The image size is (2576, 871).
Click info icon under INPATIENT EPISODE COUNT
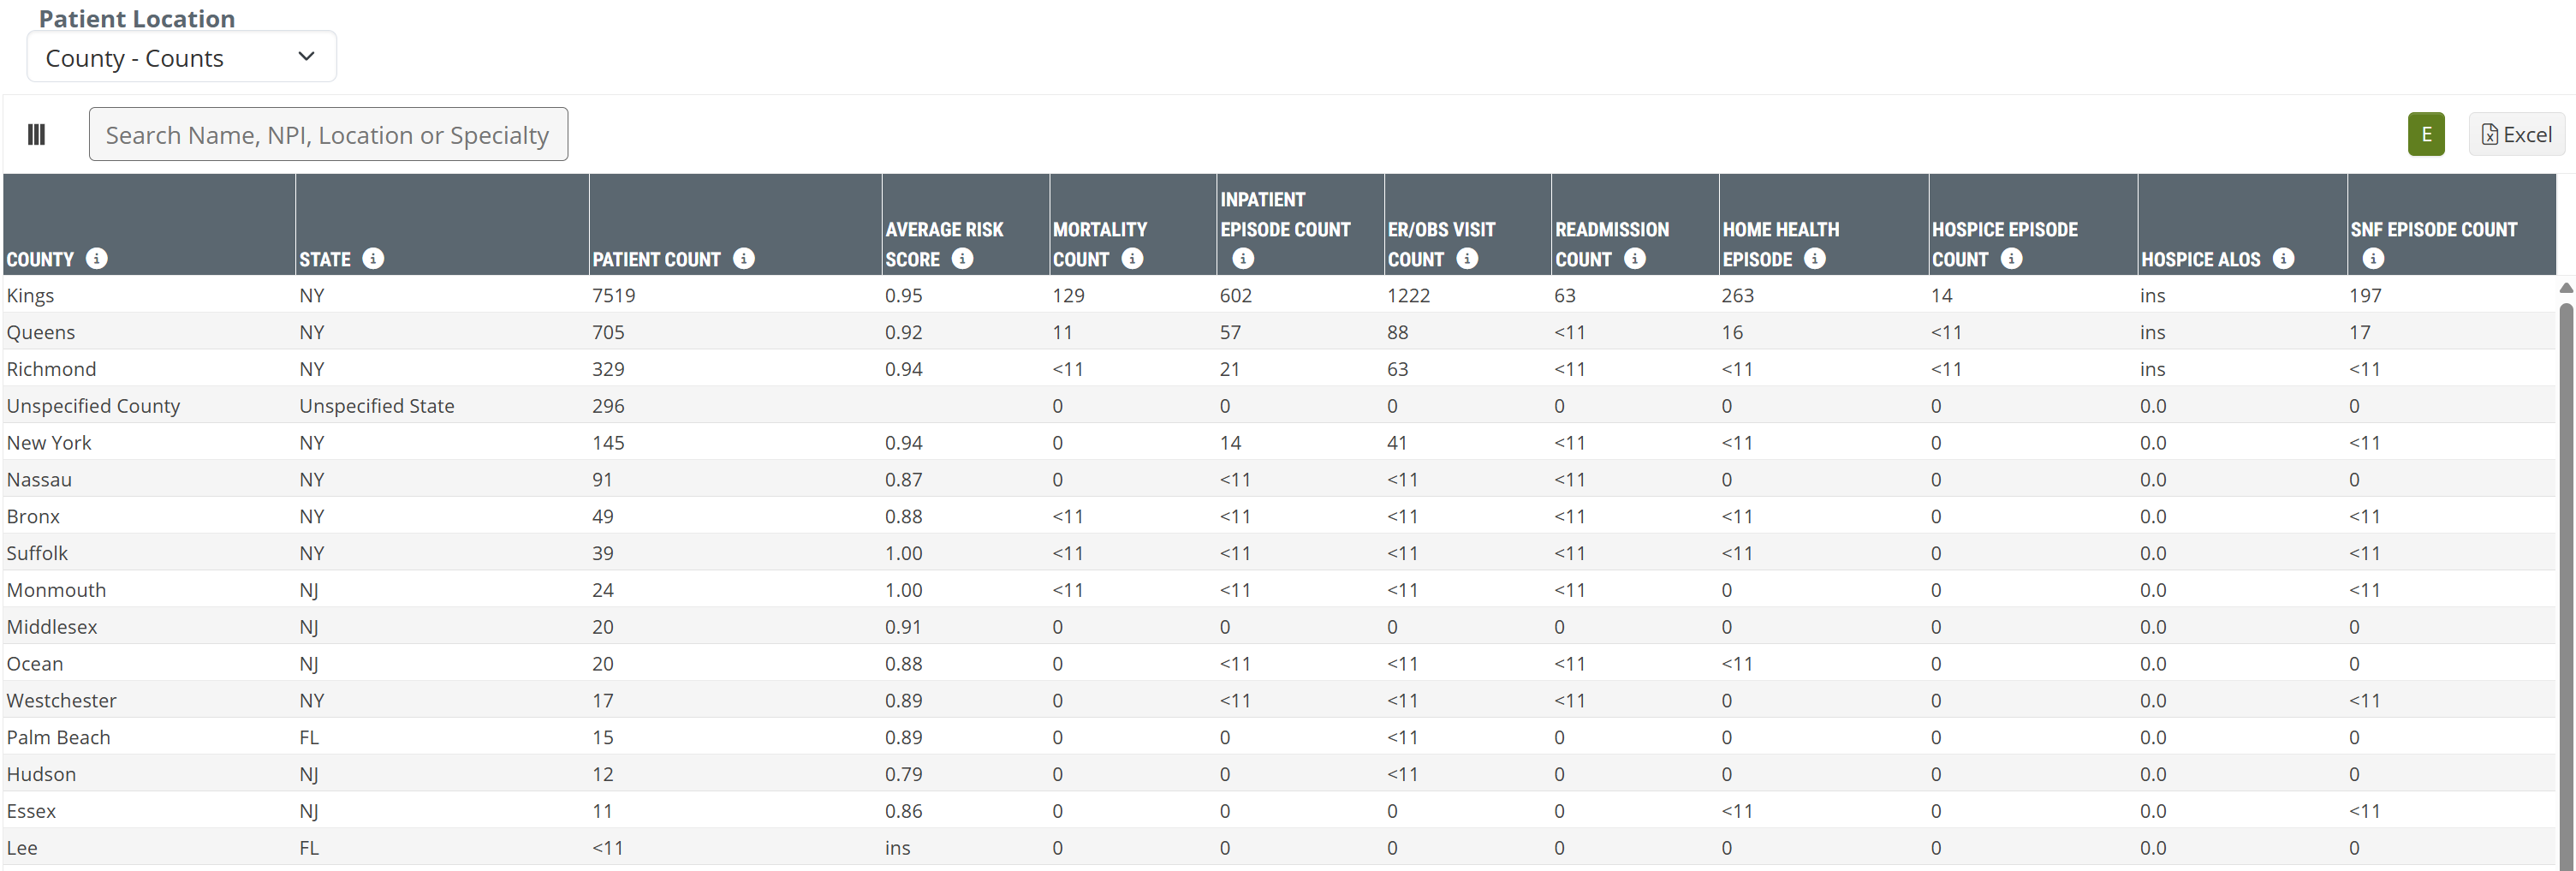(1243, 259)
